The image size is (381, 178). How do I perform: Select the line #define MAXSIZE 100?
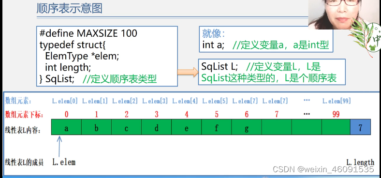pyautogui.click(x=88, y=33)
